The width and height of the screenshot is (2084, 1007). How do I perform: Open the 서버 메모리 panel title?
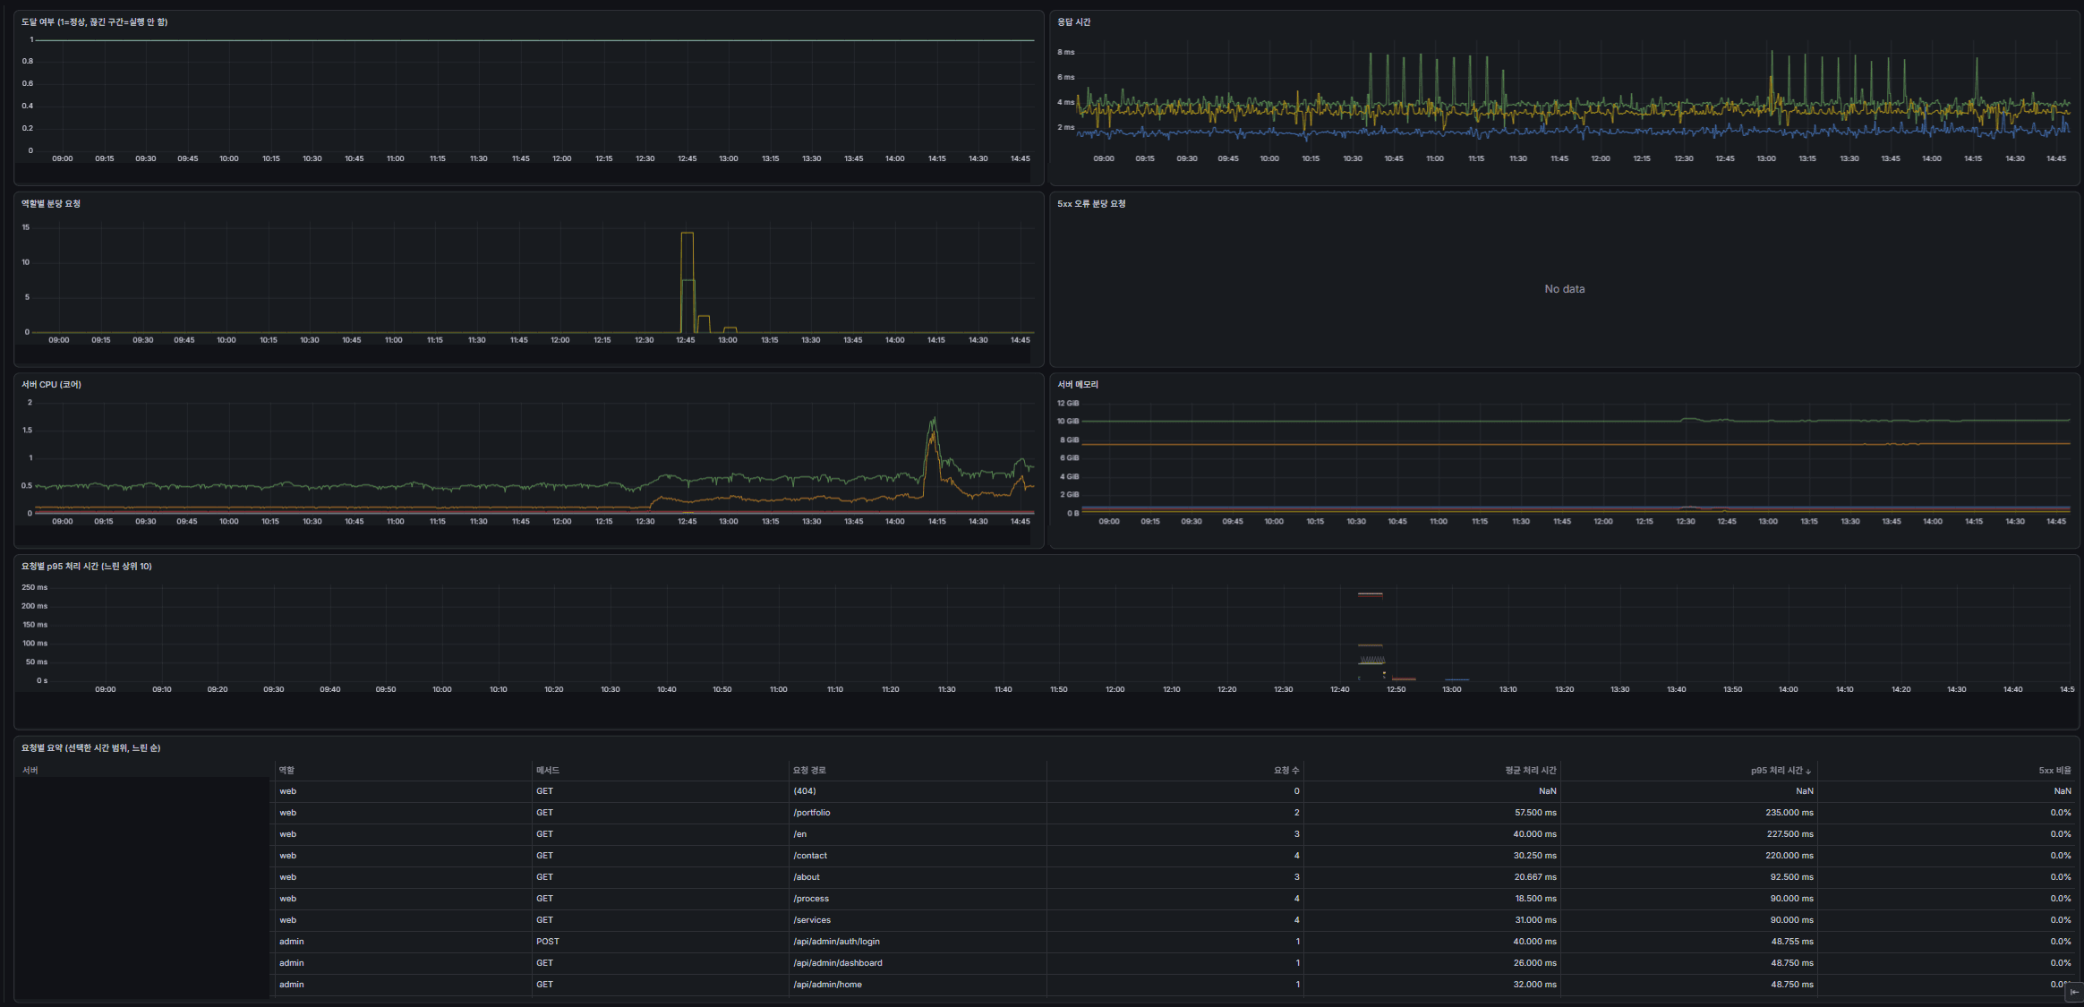click(x=1077, y=384)
